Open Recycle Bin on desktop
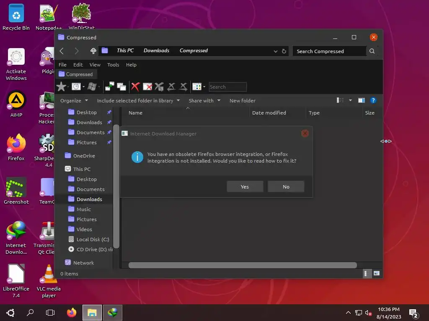The height and width of the screenshot is (321, 429). [16, 17]
